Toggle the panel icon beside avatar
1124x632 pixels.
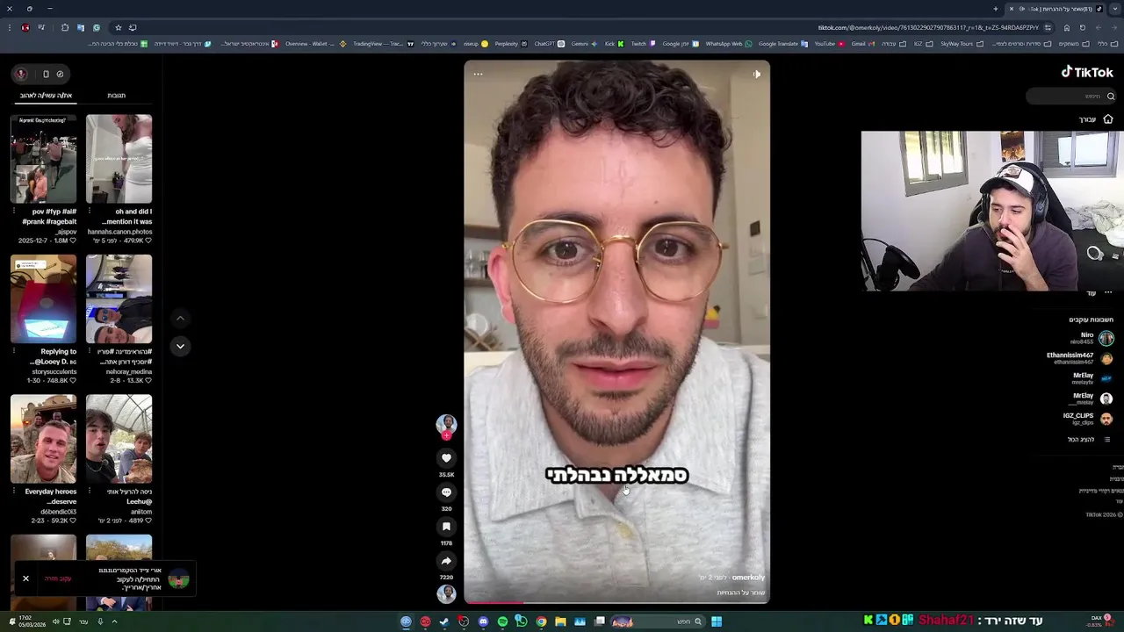(x=46, y=74)
